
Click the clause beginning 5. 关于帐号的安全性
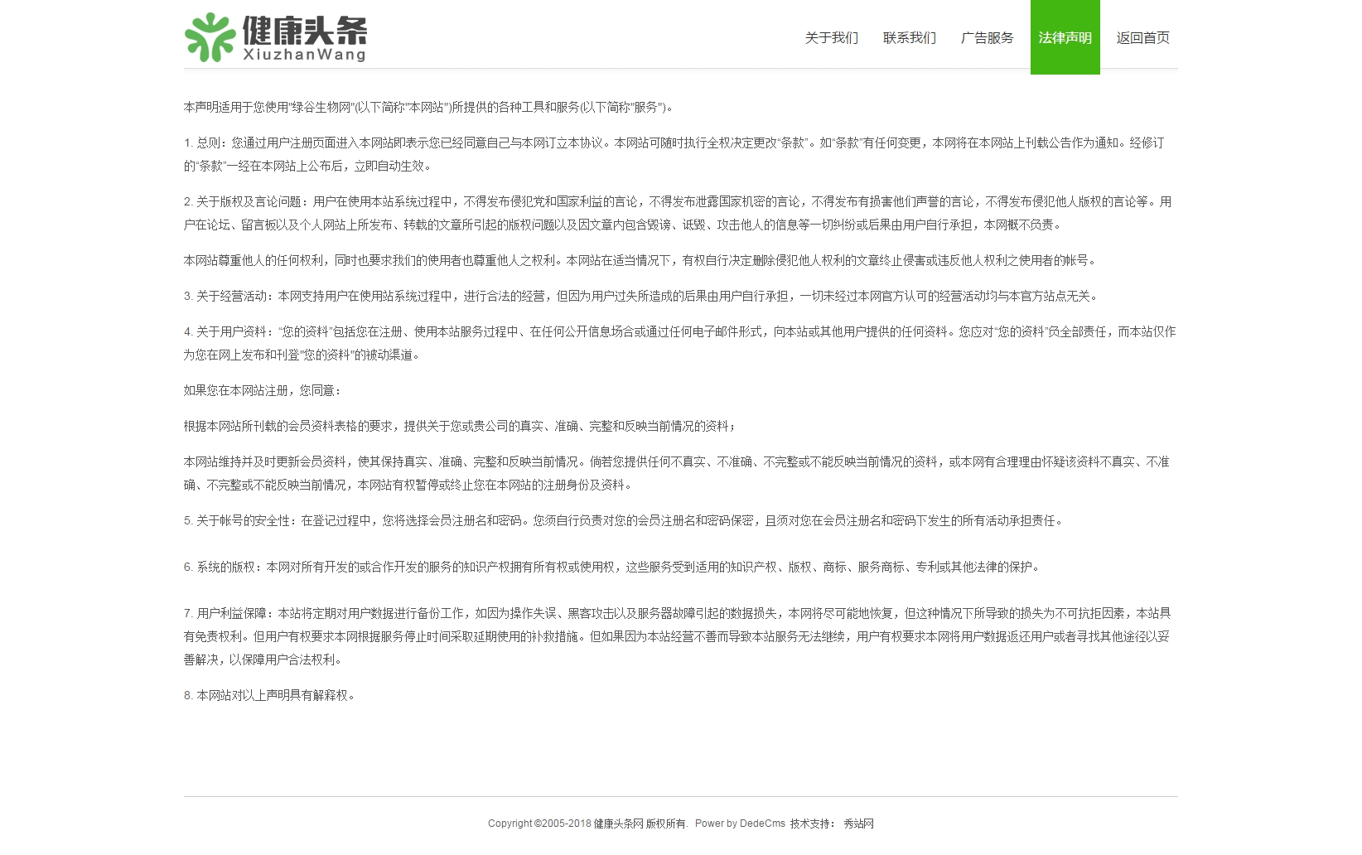point(625,520)
